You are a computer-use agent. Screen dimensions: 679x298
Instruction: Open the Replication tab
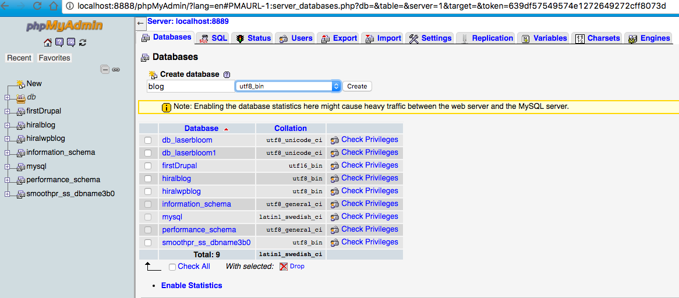coord(486,38)
